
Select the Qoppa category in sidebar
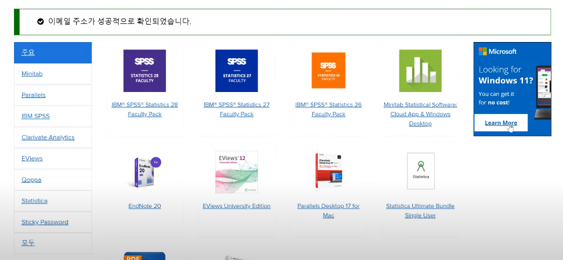(x=53, y=180)
